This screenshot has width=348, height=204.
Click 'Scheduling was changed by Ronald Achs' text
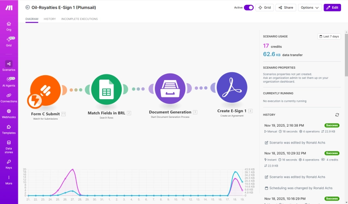pyautogui.click(x=301, y=188)
